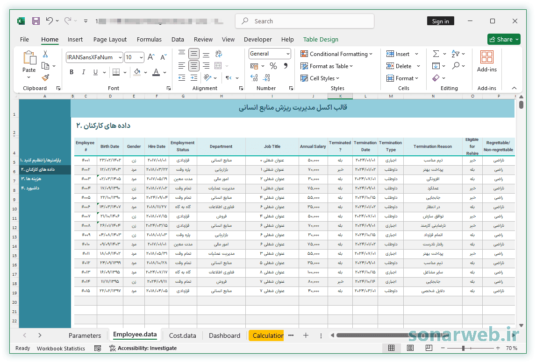Decrease the indent level
The height and width of the screenshot is (363, 536).
pos(182,78)
